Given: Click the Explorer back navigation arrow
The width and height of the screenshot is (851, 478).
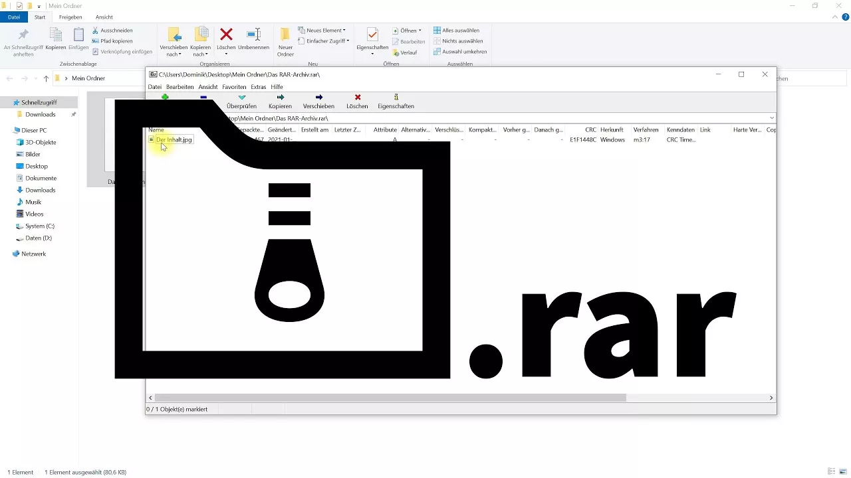Looking at the screenshot, I should (x=9, y=78).
